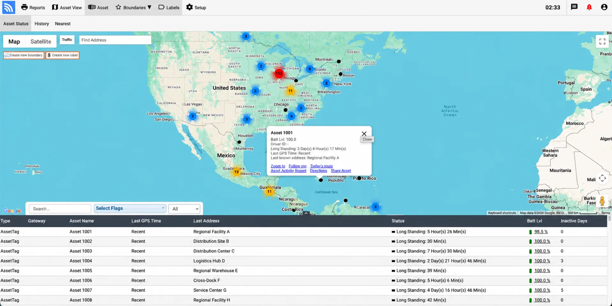Click the cluster marker 2 near Wisconsin
Image resolution: width=612 pixels, height=306 pixels.
pos(261,66)
